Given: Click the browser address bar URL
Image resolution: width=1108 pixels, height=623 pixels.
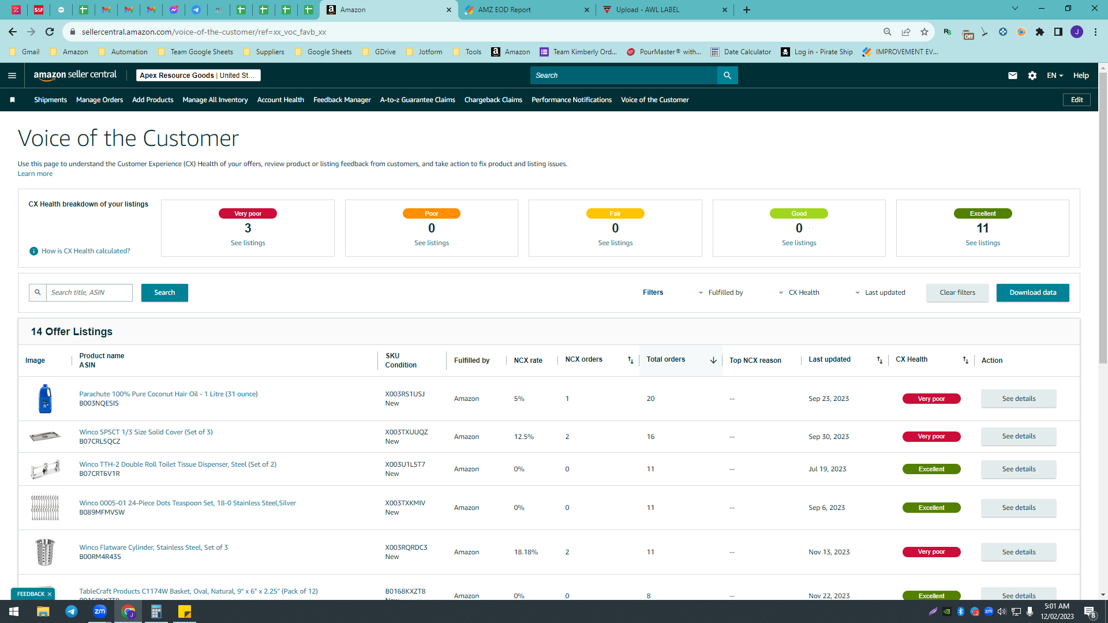Looking at the screenshot, I should [x=204, y=32].
